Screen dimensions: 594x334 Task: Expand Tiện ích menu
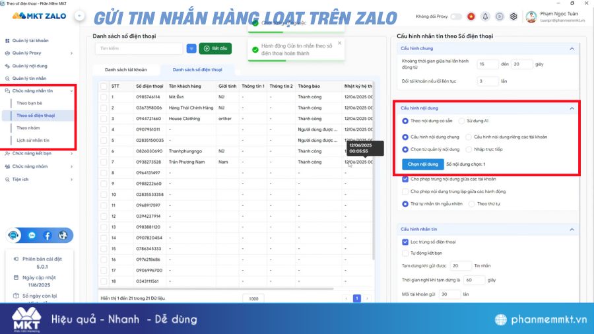pyautogui.click(x=71, y=179)
